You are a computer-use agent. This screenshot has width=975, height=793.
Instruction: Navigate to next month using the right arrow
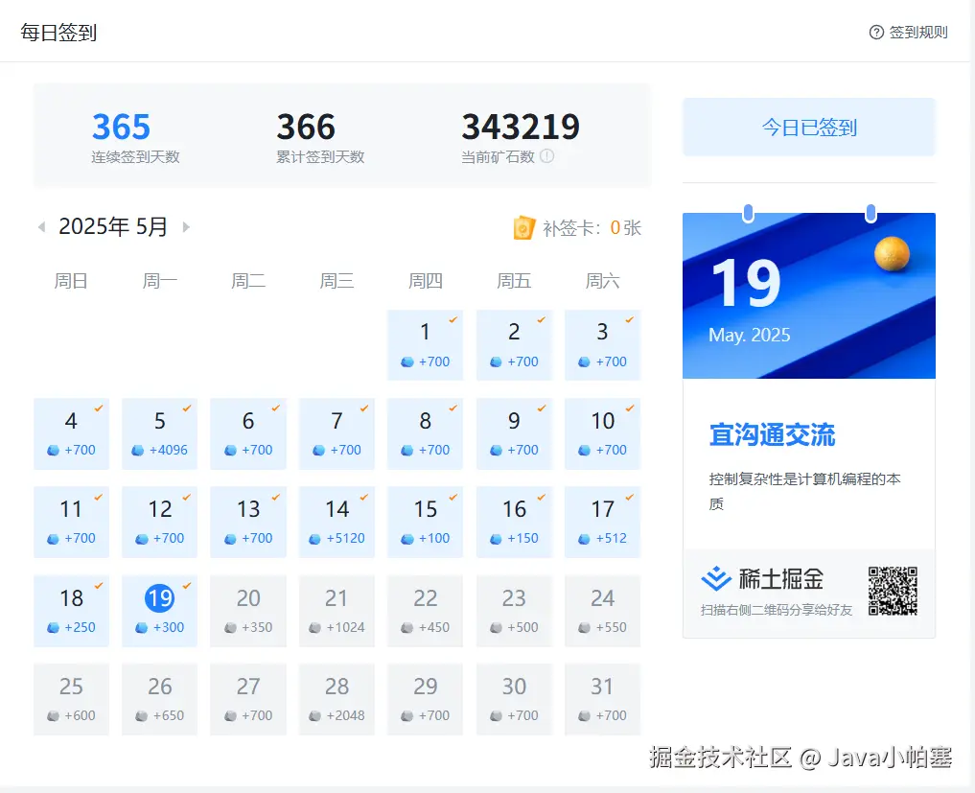click(x=186, y=226)
